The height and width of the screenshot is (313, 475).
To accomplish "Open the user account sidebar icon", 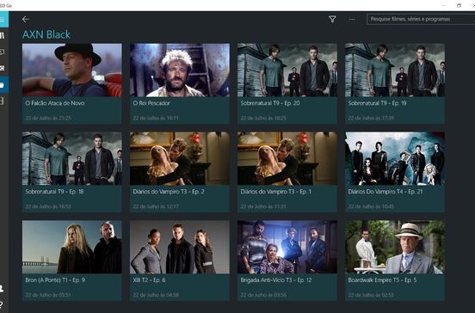I will [x=3, y=288].
